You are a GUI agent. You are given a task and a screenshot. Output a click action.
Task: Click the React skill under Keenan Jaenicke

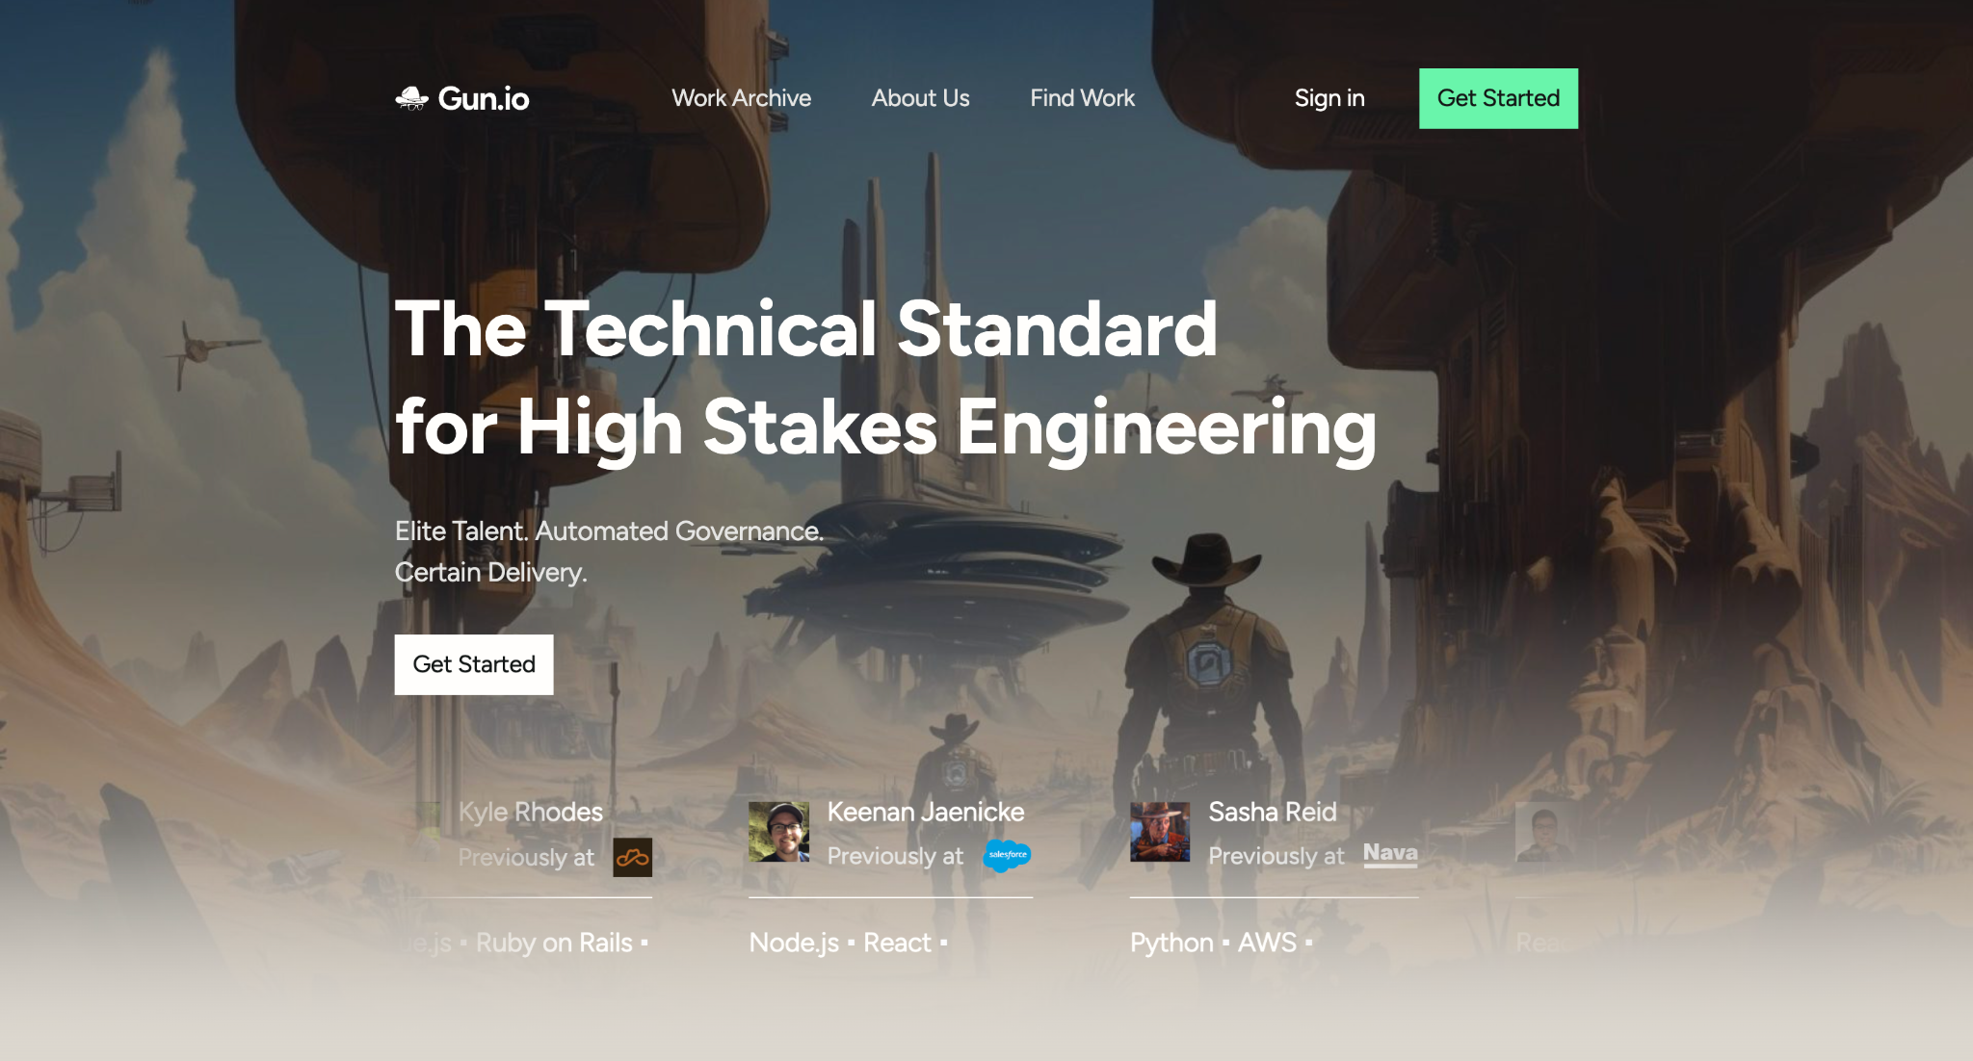click(897, 943)
